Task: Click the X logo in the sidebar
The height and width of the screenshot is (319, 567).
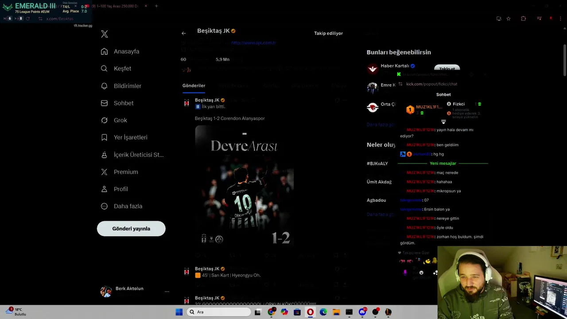Action: point(104,34)
